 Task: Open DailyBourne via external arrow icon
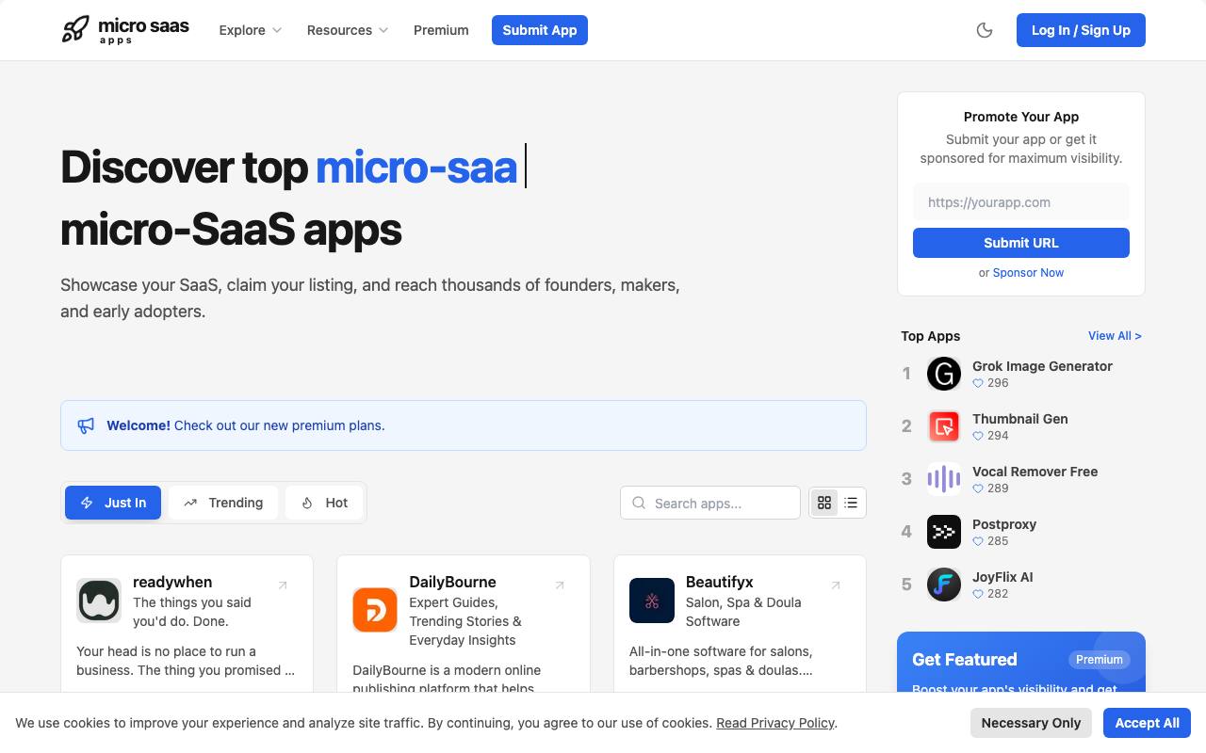[x=560, y=585]
